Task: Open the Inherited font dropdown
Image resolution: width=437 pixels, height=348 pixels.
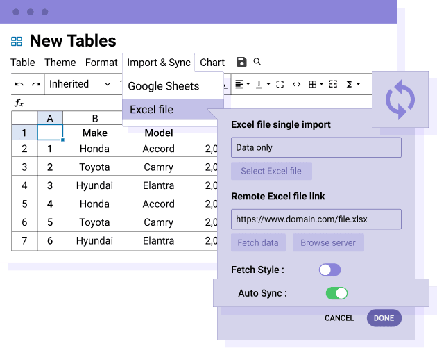Action: pos(79,84)
